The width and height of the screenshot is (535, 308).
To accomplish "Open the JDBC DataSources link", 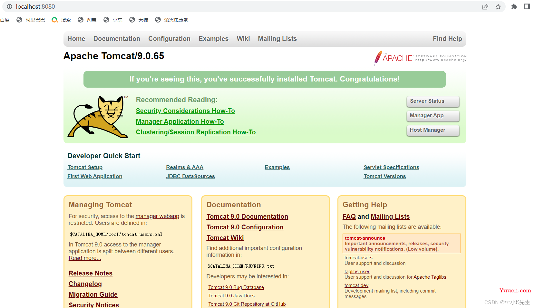I will click(190, 176).
